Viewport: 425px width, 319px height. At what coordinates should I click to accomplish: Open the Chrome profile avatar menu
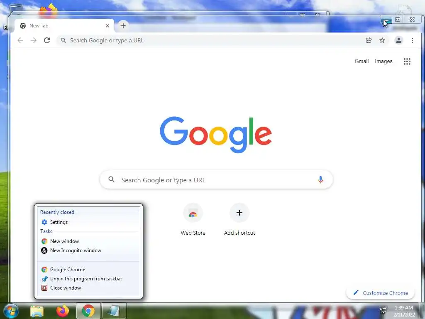[x=399, y=40]
